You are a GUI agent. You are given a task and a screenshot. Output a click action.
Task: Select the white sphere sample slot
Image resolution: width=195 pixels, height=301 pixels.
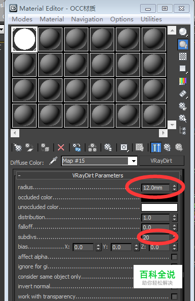click(24, 39)
